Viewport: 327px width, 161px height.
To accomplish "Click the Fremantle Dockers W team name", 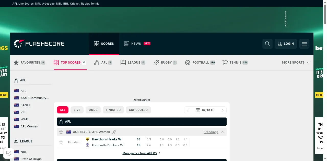I will (x=108, y=145).
